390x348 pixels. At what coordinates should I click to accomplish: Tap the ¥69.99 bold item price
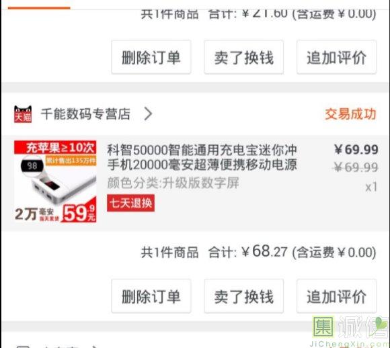[x=356, y=149]
